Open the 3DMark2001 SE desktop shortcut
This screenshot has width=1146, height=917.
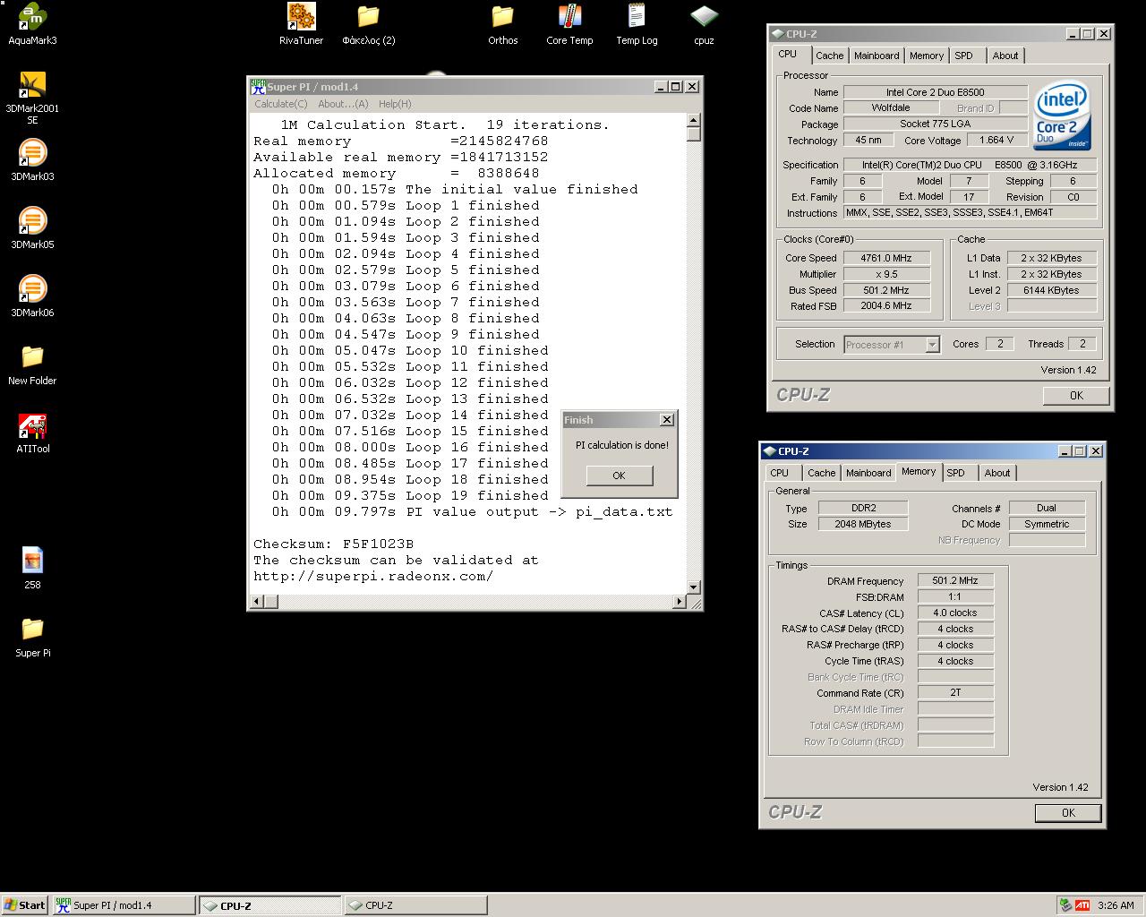(x=32, y=98)
